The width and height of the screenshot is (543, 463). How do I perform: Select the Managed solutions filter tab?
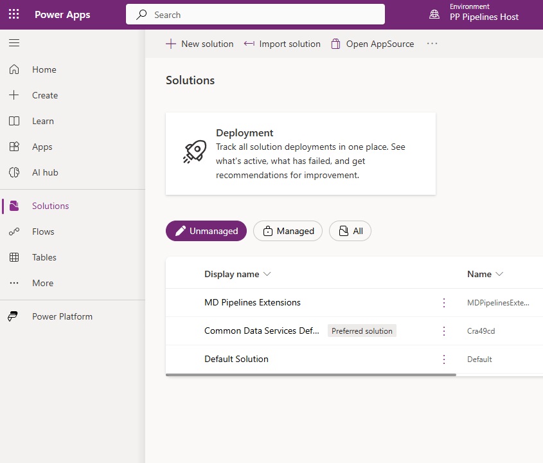pos(288,231)
